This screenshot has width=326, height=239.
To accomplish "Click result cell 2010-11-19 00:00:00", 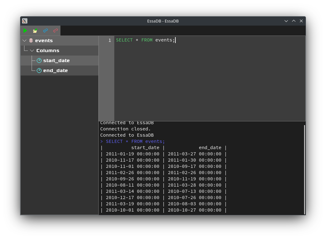I will [x=194, y=179].
